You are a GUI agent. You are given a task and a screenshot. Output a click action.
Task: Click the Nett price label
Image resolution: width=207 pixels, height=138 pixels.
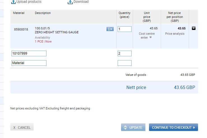point(136,87)
